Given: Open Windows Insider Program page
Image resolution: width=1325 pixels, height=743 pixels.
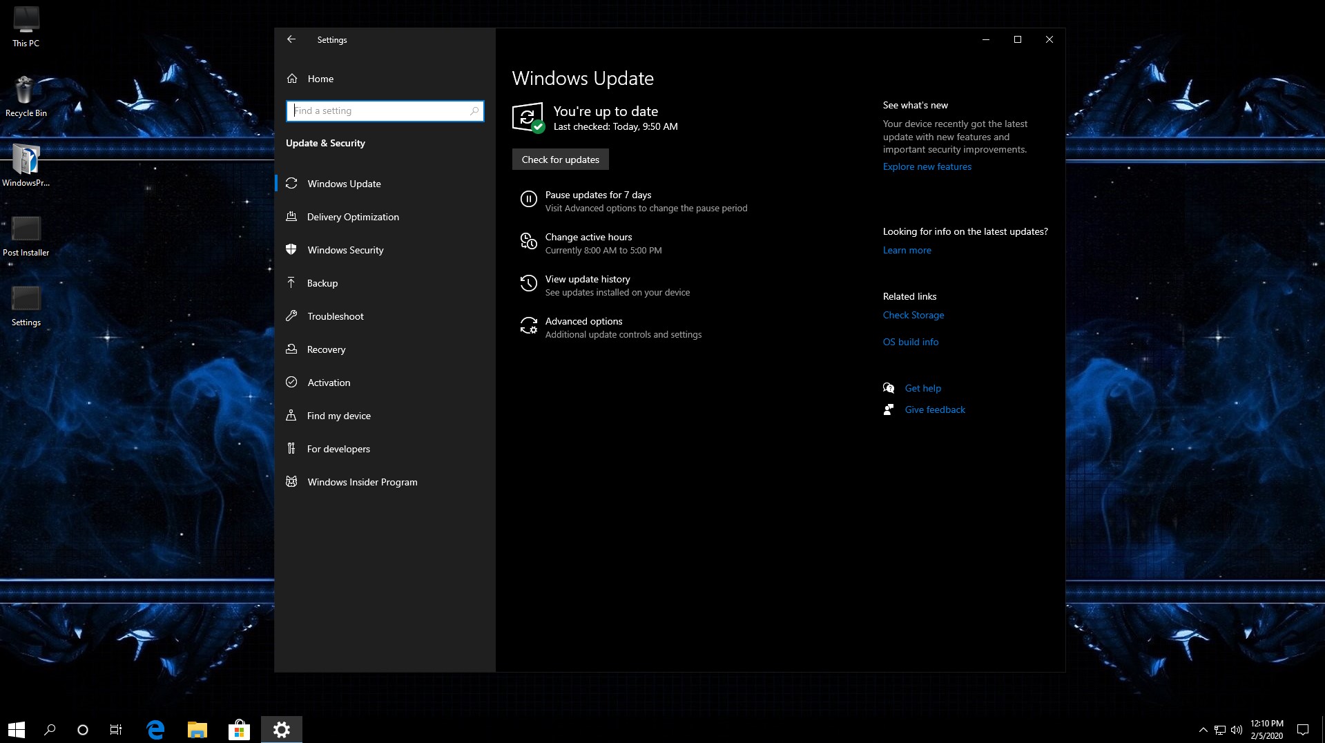Looking at the screenshot, I should click(385, 482).
